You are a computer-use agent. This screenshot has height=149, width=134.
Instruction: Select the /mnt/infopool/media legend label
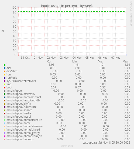[x=18, y=113]
